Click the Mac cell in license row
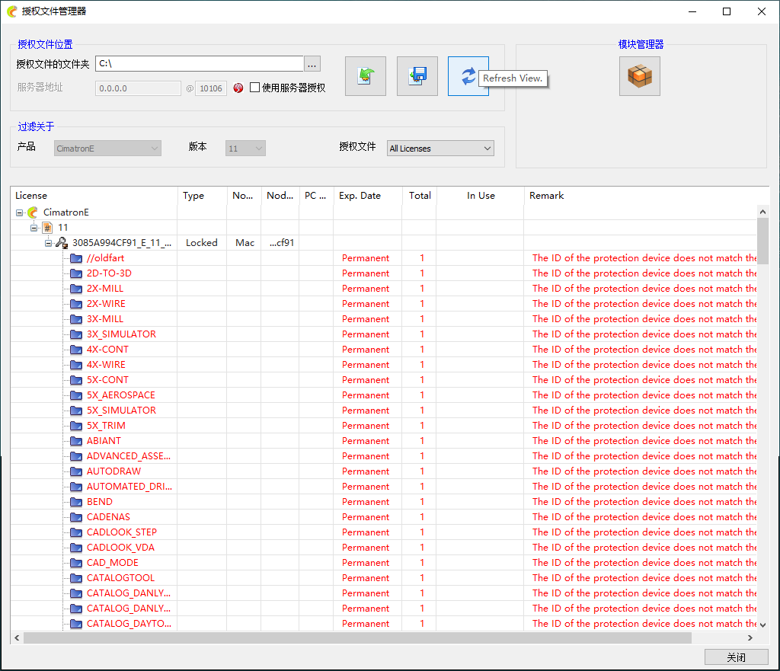This screenshot has width=780, height=671. (245, 243)
